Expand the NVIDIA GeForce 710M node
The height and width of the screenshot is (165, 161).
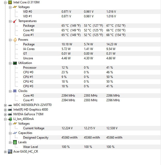(5, 114)
